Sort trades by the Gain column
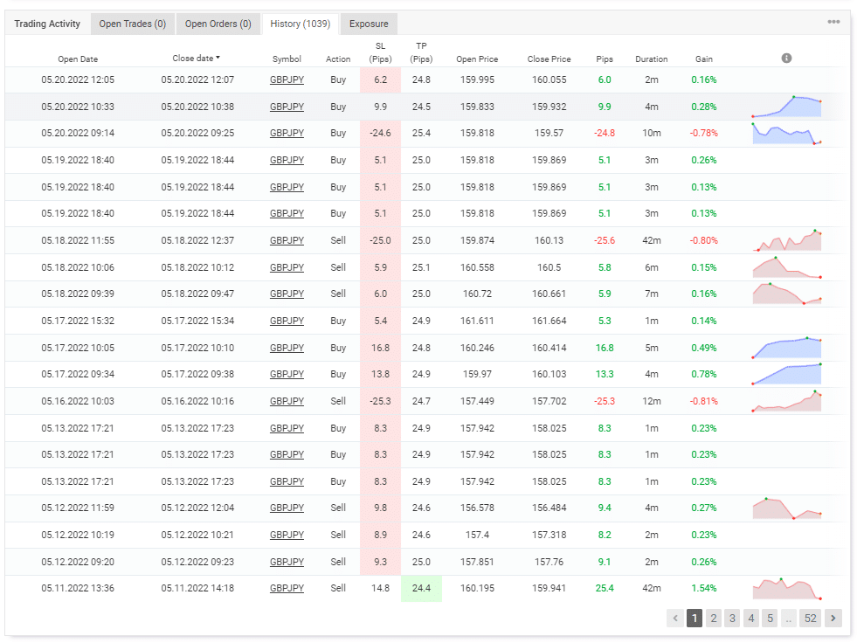Image resolution: width=857 pixels, height=643 pixels. point(703,59)
